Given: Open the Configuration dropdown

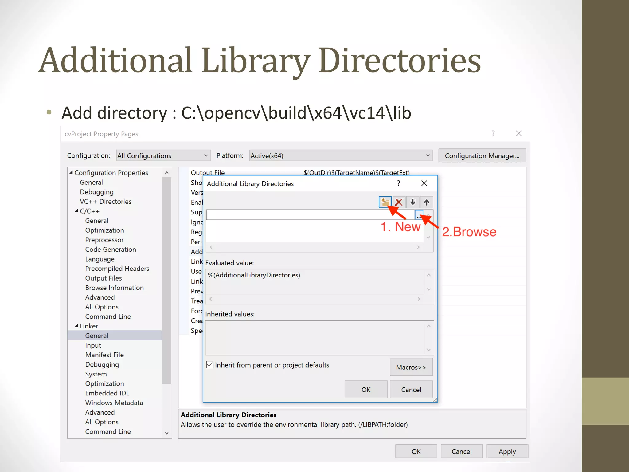Looking at the screenshot, I should coord(163,156).
